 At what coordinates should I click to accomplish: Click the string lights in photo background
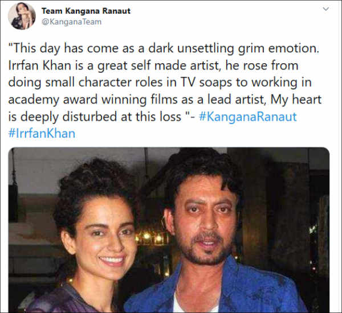[x=153, y=237]
